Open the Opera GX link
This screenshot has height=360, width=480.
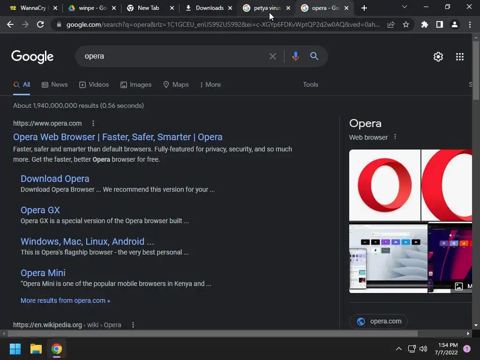[40, 210]
